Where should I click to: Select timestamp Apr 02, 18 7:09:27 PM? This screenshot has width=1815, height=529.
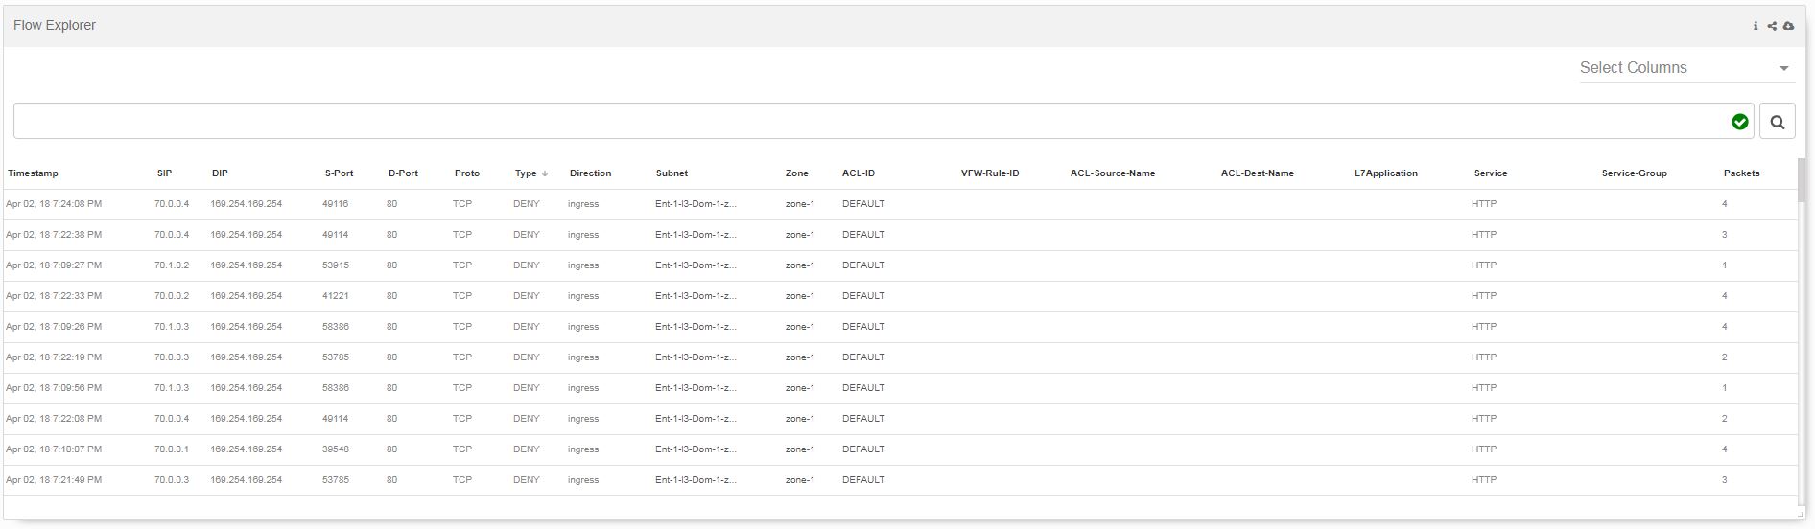click(54, 265)
